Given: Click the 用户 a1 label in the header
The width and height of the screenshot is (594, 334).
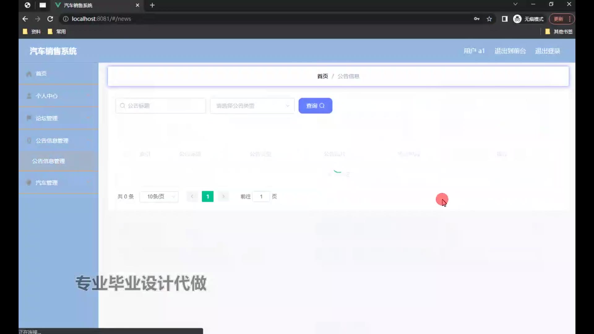Looking at the screenshot, I should (x=474, y=51).
